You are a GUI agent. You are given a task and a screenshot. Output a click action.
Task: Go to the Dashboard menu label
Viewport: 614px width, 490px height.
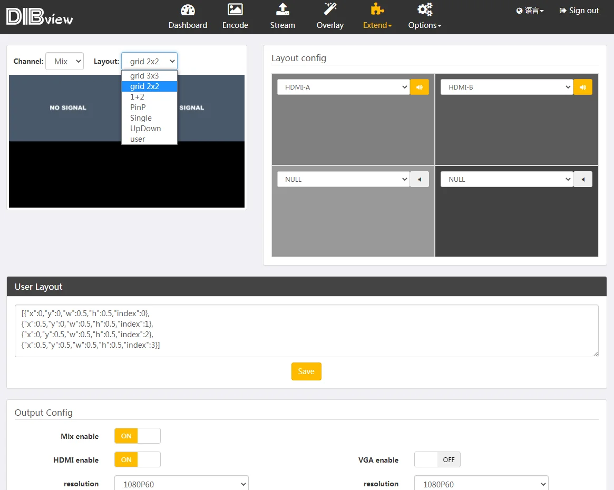point(188,25)
